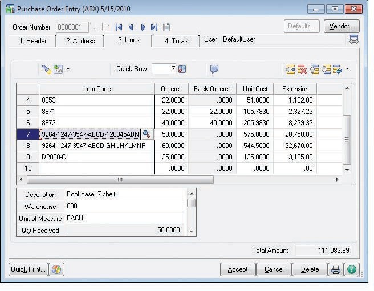
Task: Click the insert row icon in grid toolbar
Action: click(290, 69)
